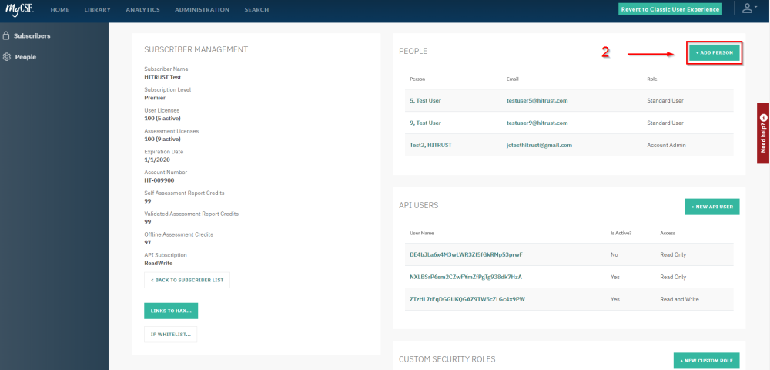This screenshot has width=770, height=370.
Task: Click the + NEW API USER button
Action: coord(712,207)
